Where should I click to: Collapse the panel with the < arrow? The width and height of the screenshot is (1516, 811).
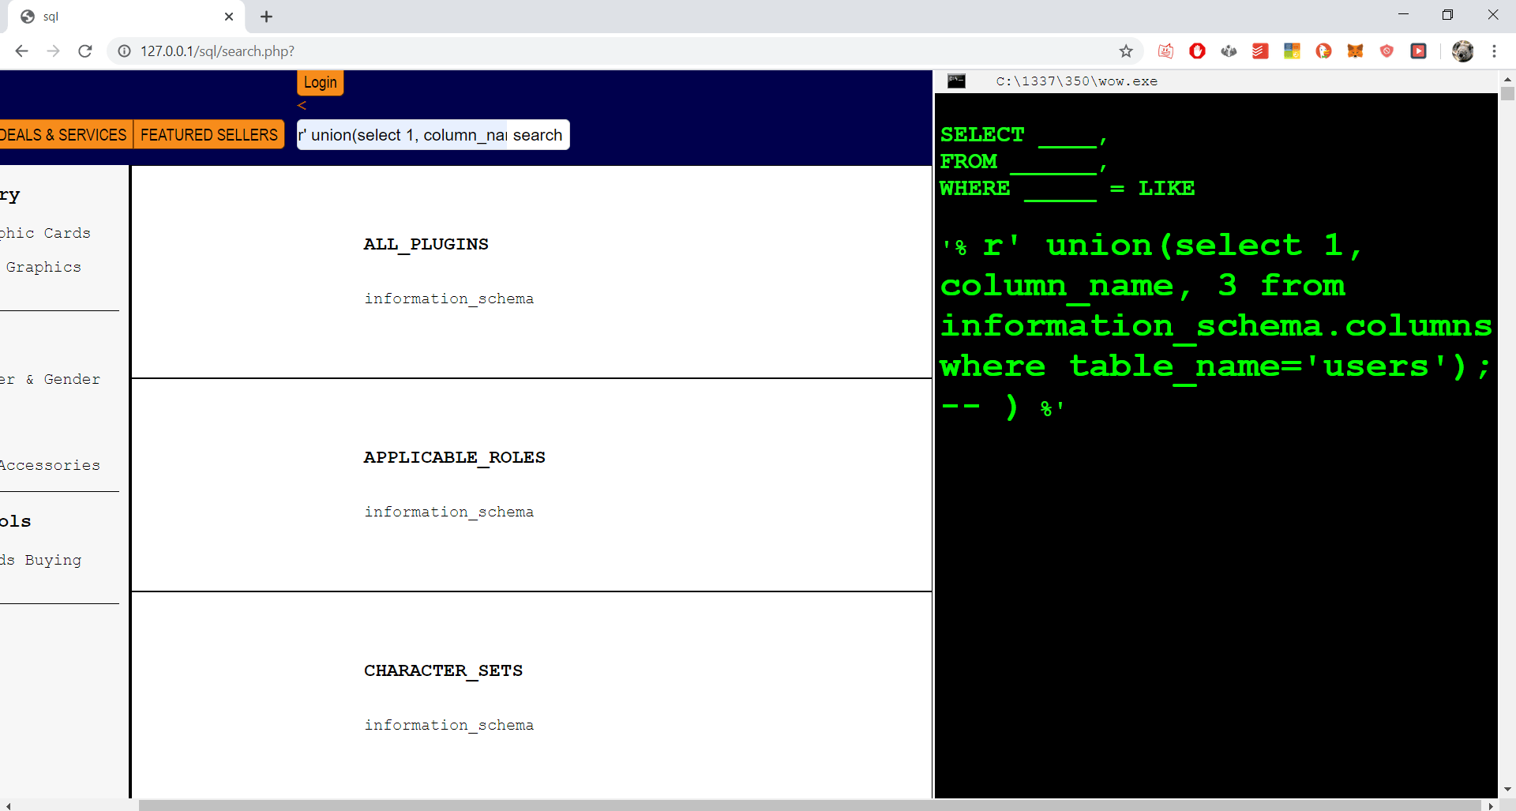(x=302, y=105)
